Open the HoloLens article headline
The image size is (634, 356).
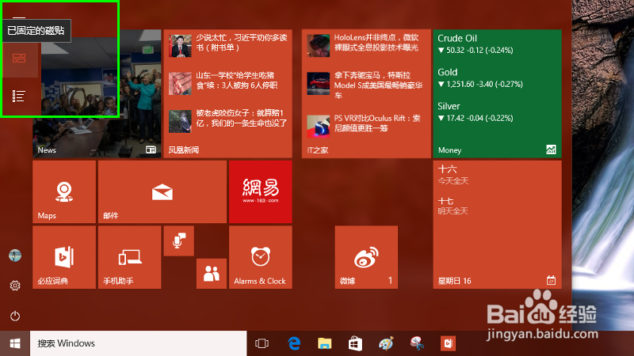click(x=376, y=43)
